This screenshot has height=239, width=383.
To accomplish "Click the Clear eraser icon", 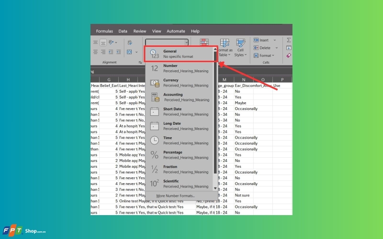I will 289,55.
